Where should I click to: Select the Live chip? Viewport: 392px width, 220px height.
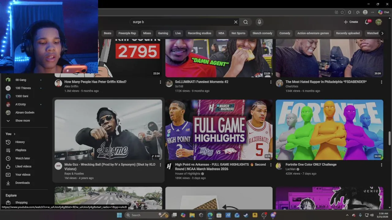tap(178, 33)
